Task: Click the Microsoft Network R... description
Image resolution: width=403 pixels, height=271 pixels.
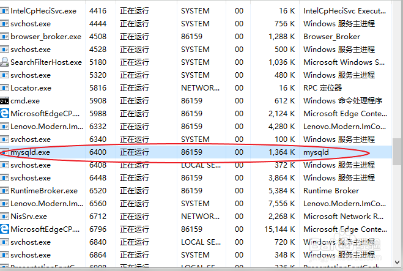Action: (x=343, y=217)
